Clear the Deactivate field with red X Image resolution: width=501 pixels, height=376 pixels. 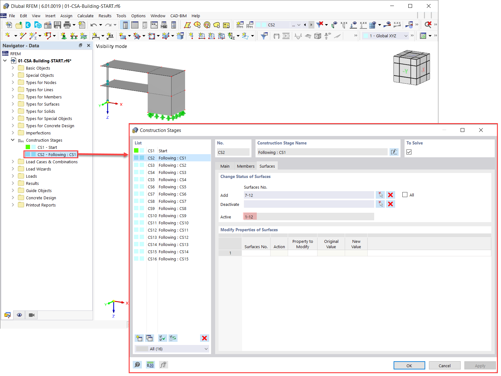tap(390, 204)
